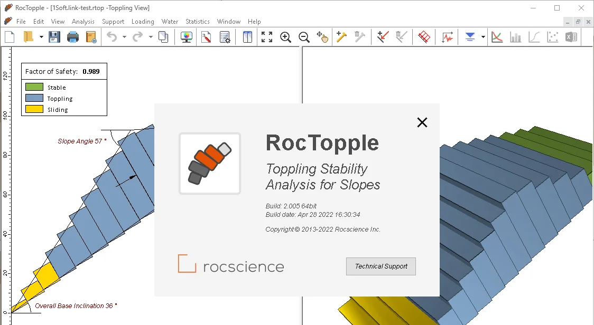
Task: Export to Excel icon
Action: (571, 37)
